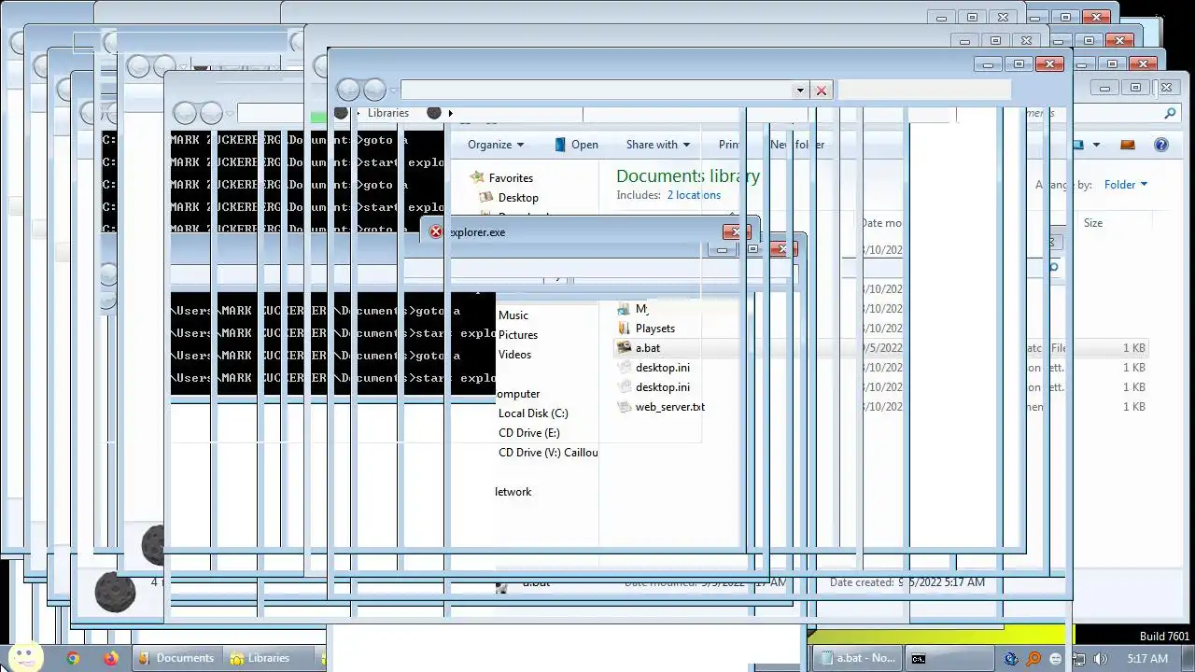Click the volume speaker tray icon
This screenshot has width=1195, height=672.
pyautogui.click(x=1101, y=659)
